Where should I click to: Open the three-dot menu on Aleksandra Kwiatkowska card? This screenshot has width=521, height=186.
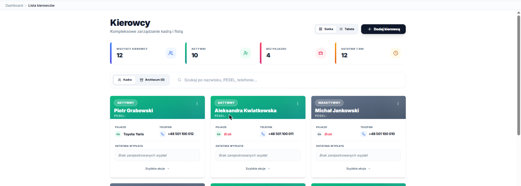point(298,103)
